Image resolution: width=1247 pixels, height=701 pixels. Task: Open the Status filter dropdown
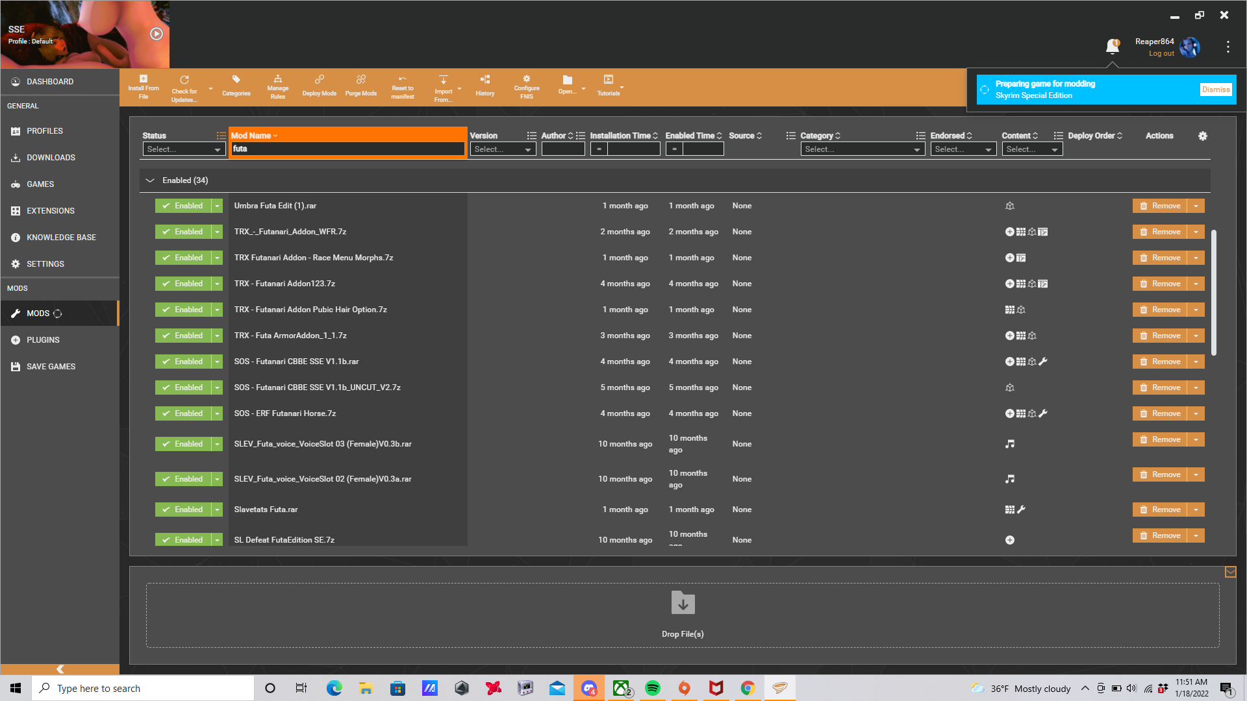[x=184, y=149]
